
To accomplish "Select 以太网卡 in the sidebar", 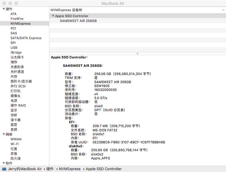I will (x=17, y=57).
